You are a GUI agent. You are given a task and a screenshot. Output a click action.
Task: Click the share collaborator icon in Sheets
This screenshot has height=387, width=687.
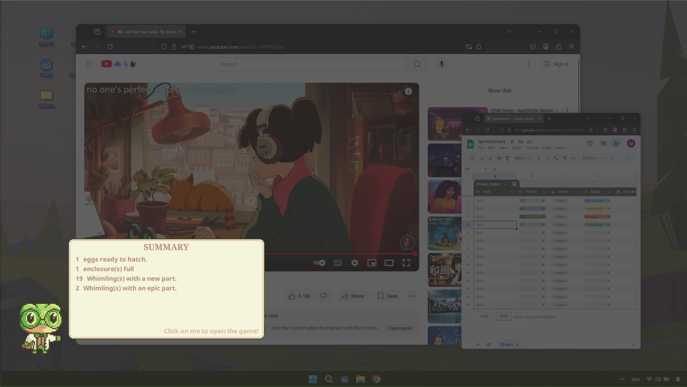[616, 143]
